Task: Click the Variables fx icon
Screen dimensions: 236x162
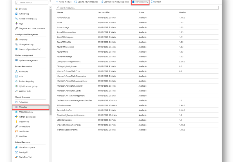Action: tap(16, 136)
